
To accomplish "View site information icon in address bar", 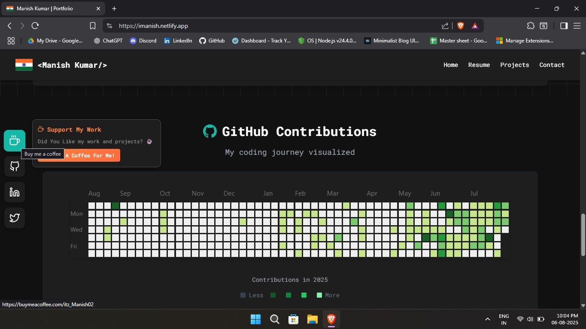I will pos(109,26).
